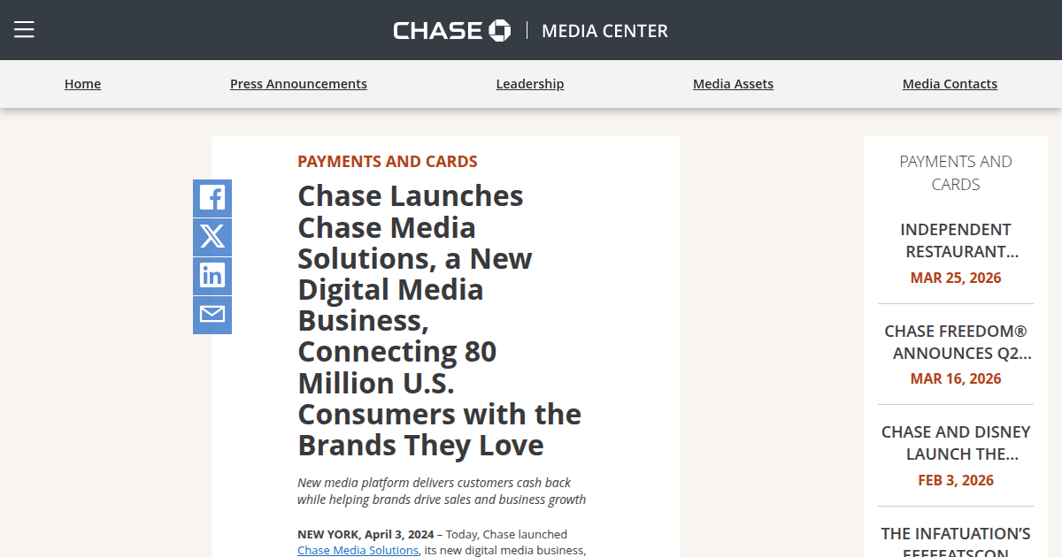Go to the Leadership page
This screenshot has height=557, width=1062.
(x=529, y=83)
